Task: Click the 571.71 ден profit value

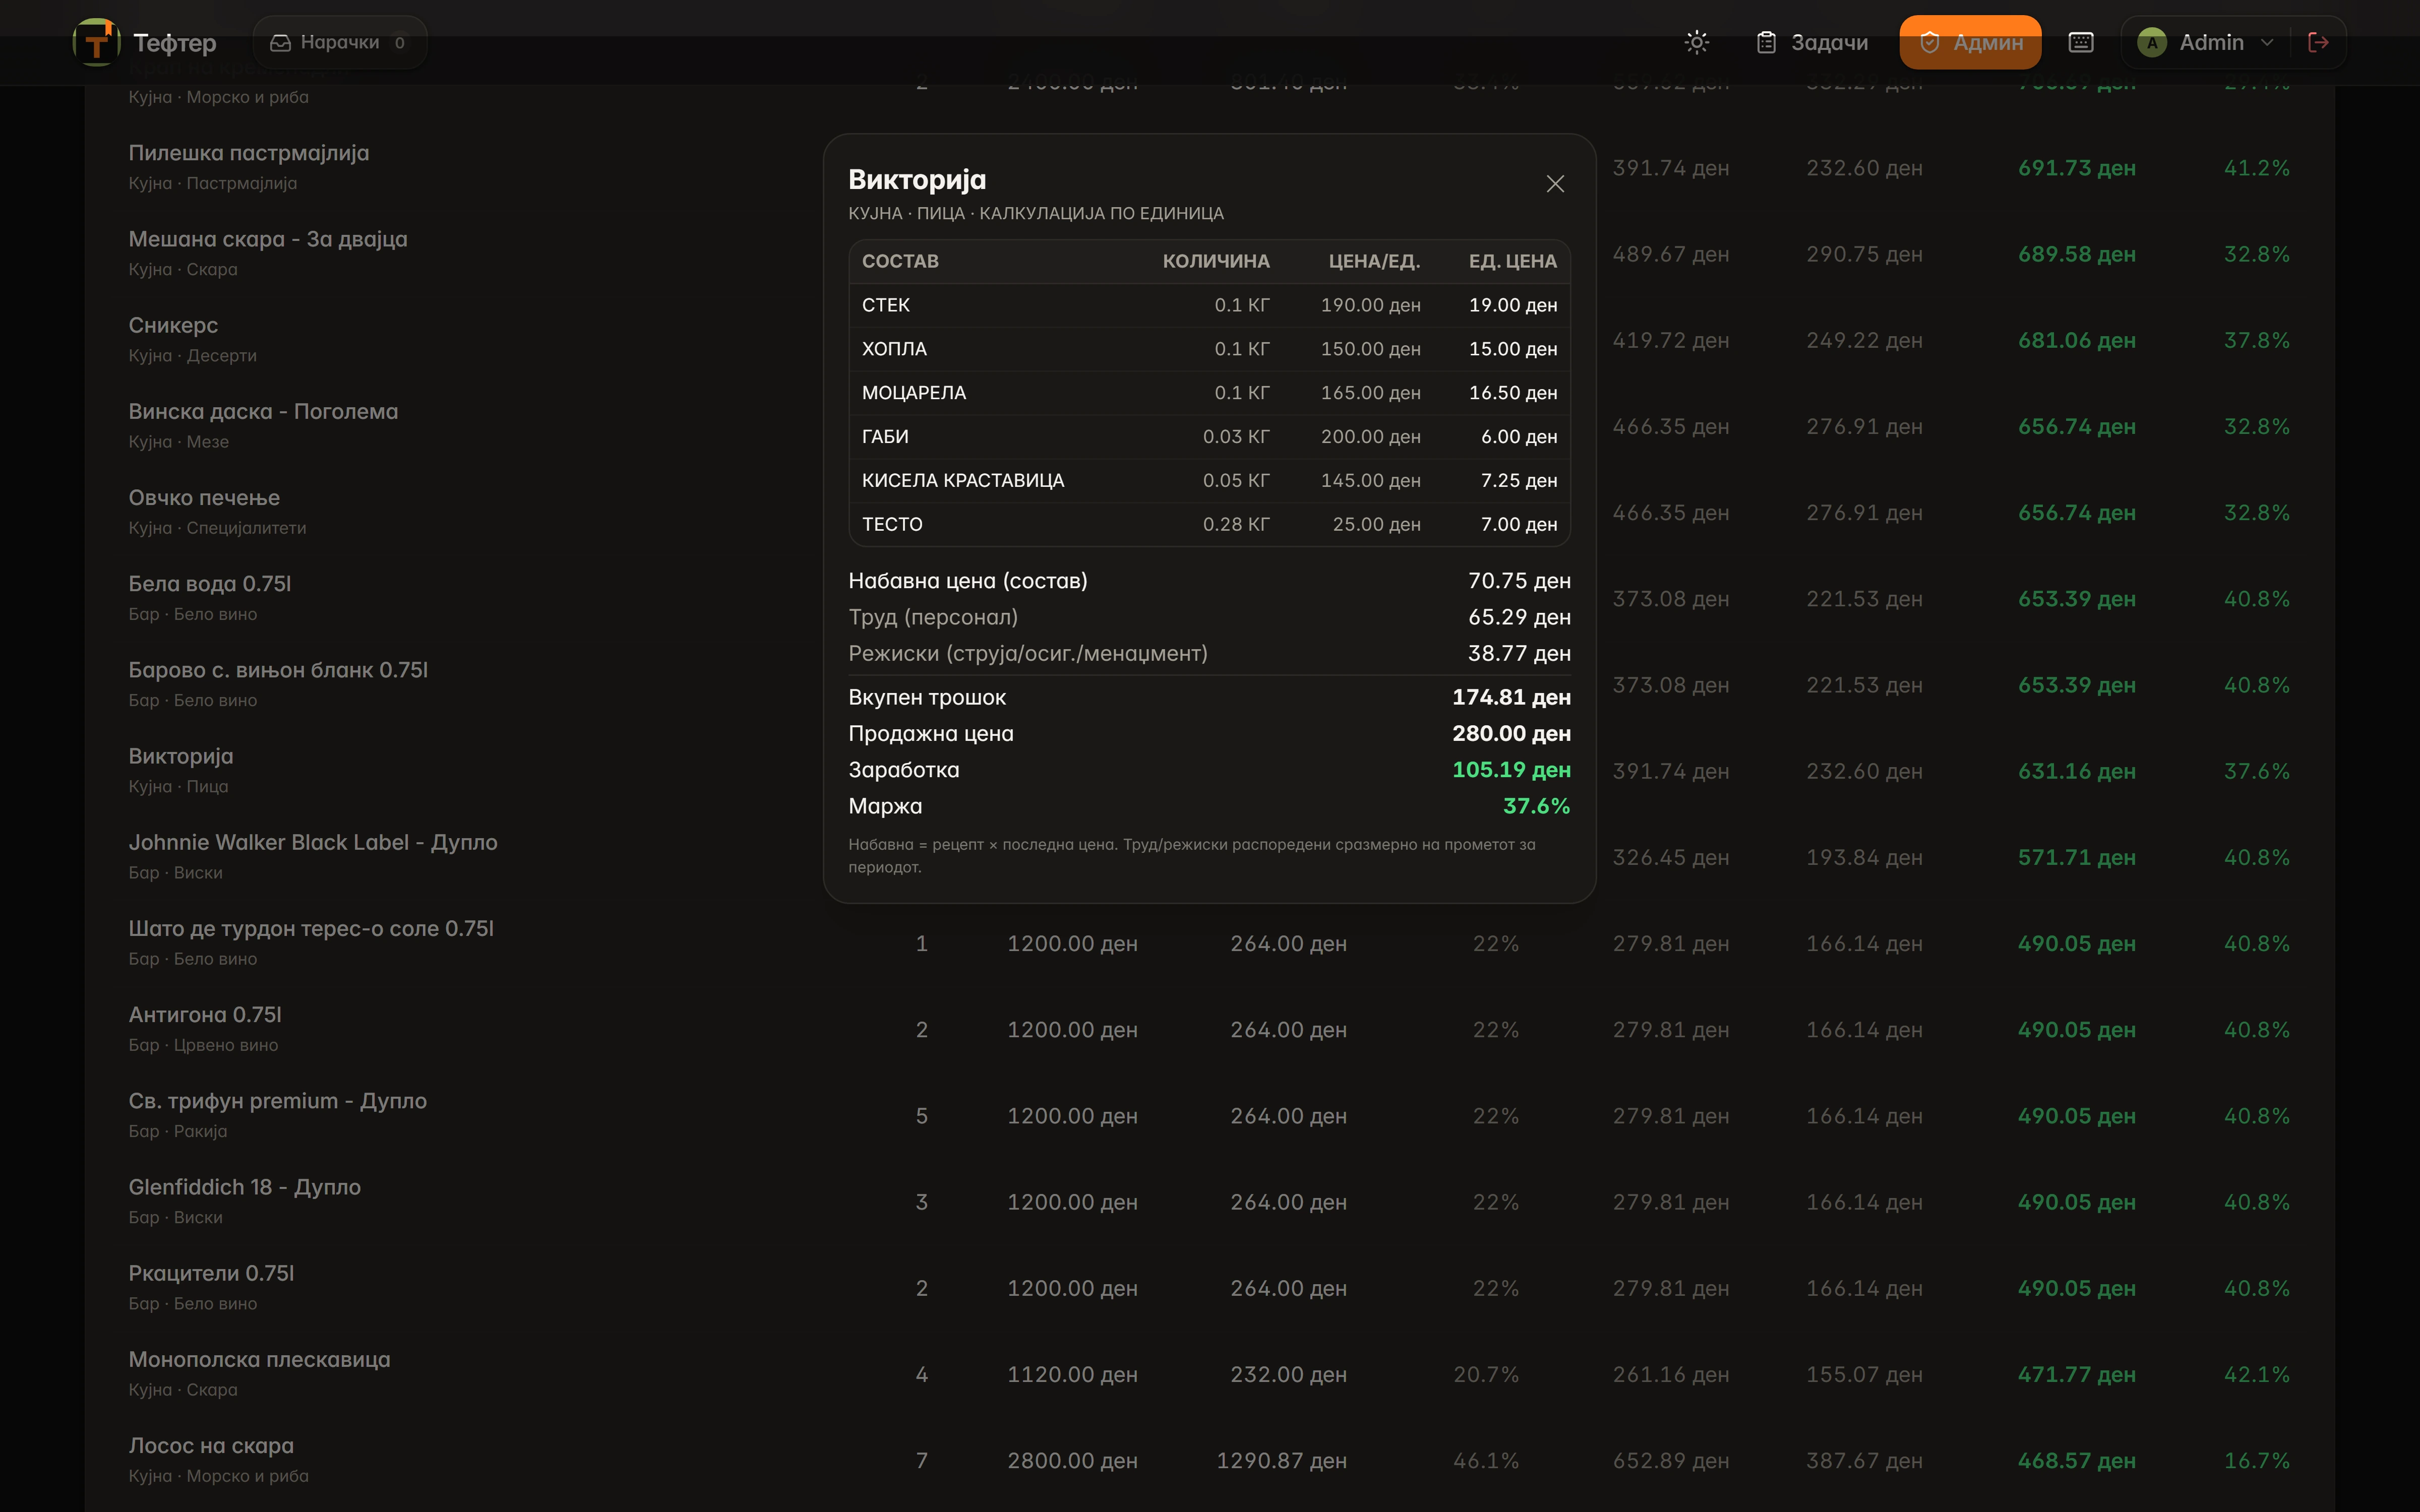Action: tap(2077, 857)
